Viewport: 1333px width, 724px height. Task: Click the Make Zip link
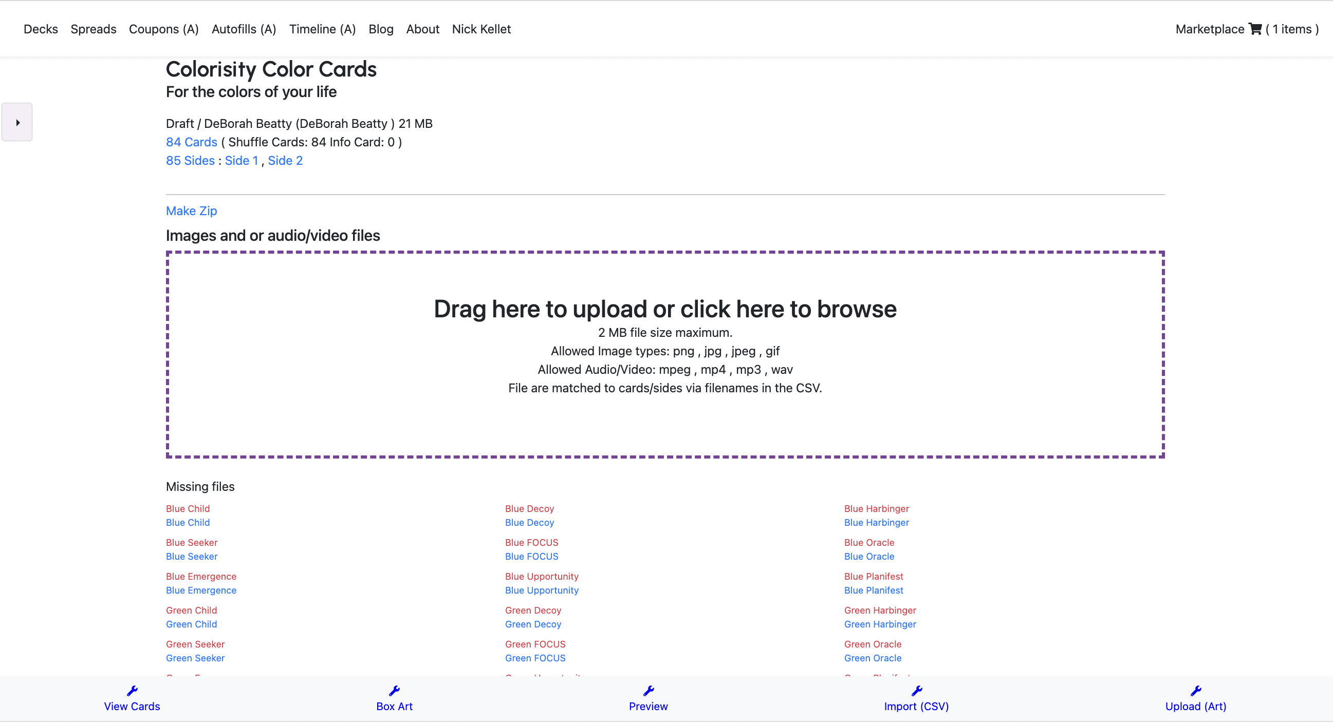(192, 211)
